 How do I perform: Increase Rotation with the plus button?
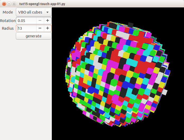pyautogui.click(x=48, y=20)
